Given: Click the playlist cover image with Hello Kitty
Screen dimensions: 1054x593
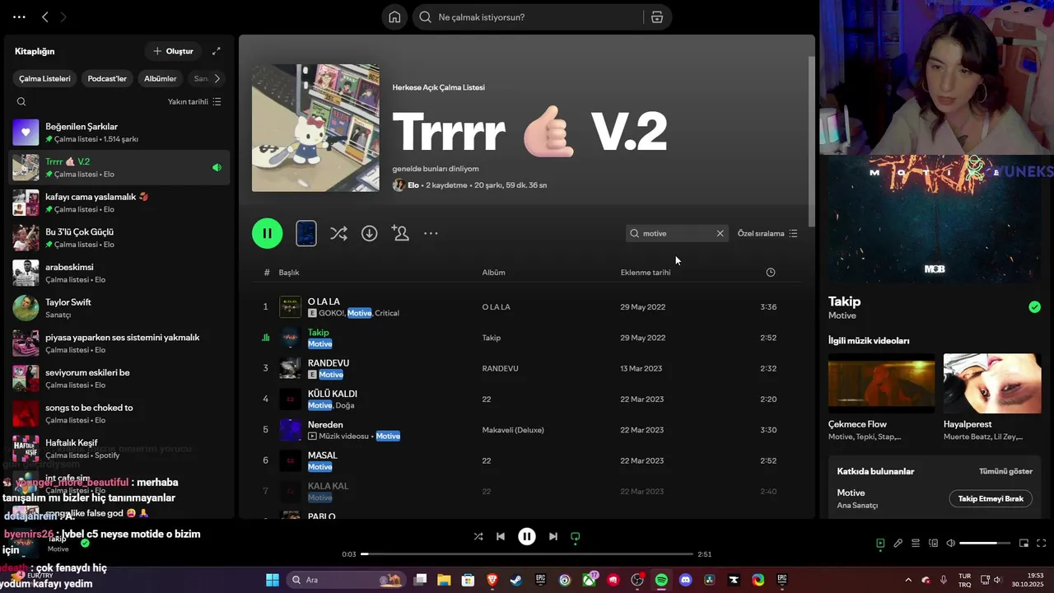Looking at the screenshot, I should 315,128.
